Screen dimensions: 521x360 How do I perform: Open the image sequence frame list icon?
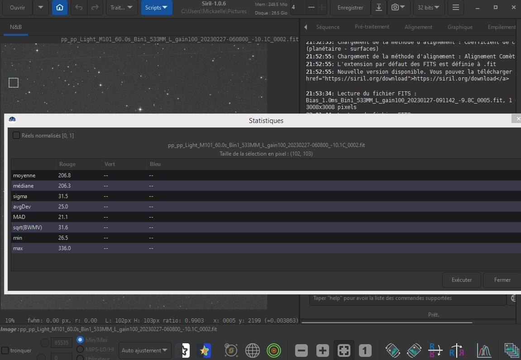511,351
